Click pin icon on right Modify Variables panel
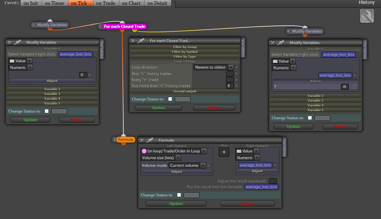 click(x=280, y=43)
